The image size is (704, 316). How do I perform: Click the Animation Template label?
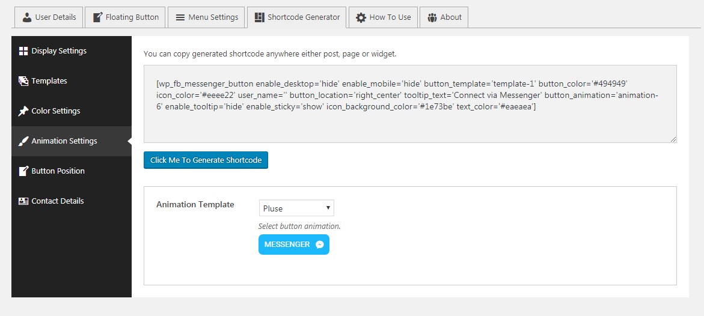click(x=195, y=205)
